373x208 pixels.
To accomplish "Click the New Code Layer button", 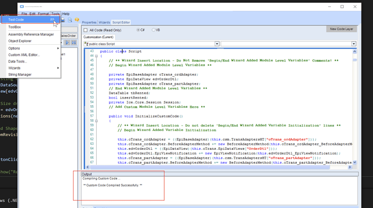I will point(341,29).
